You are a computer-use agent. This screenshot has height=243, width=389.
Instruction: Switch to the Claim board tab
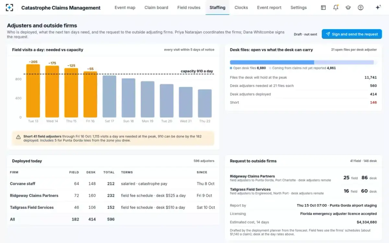coord(156,7)
